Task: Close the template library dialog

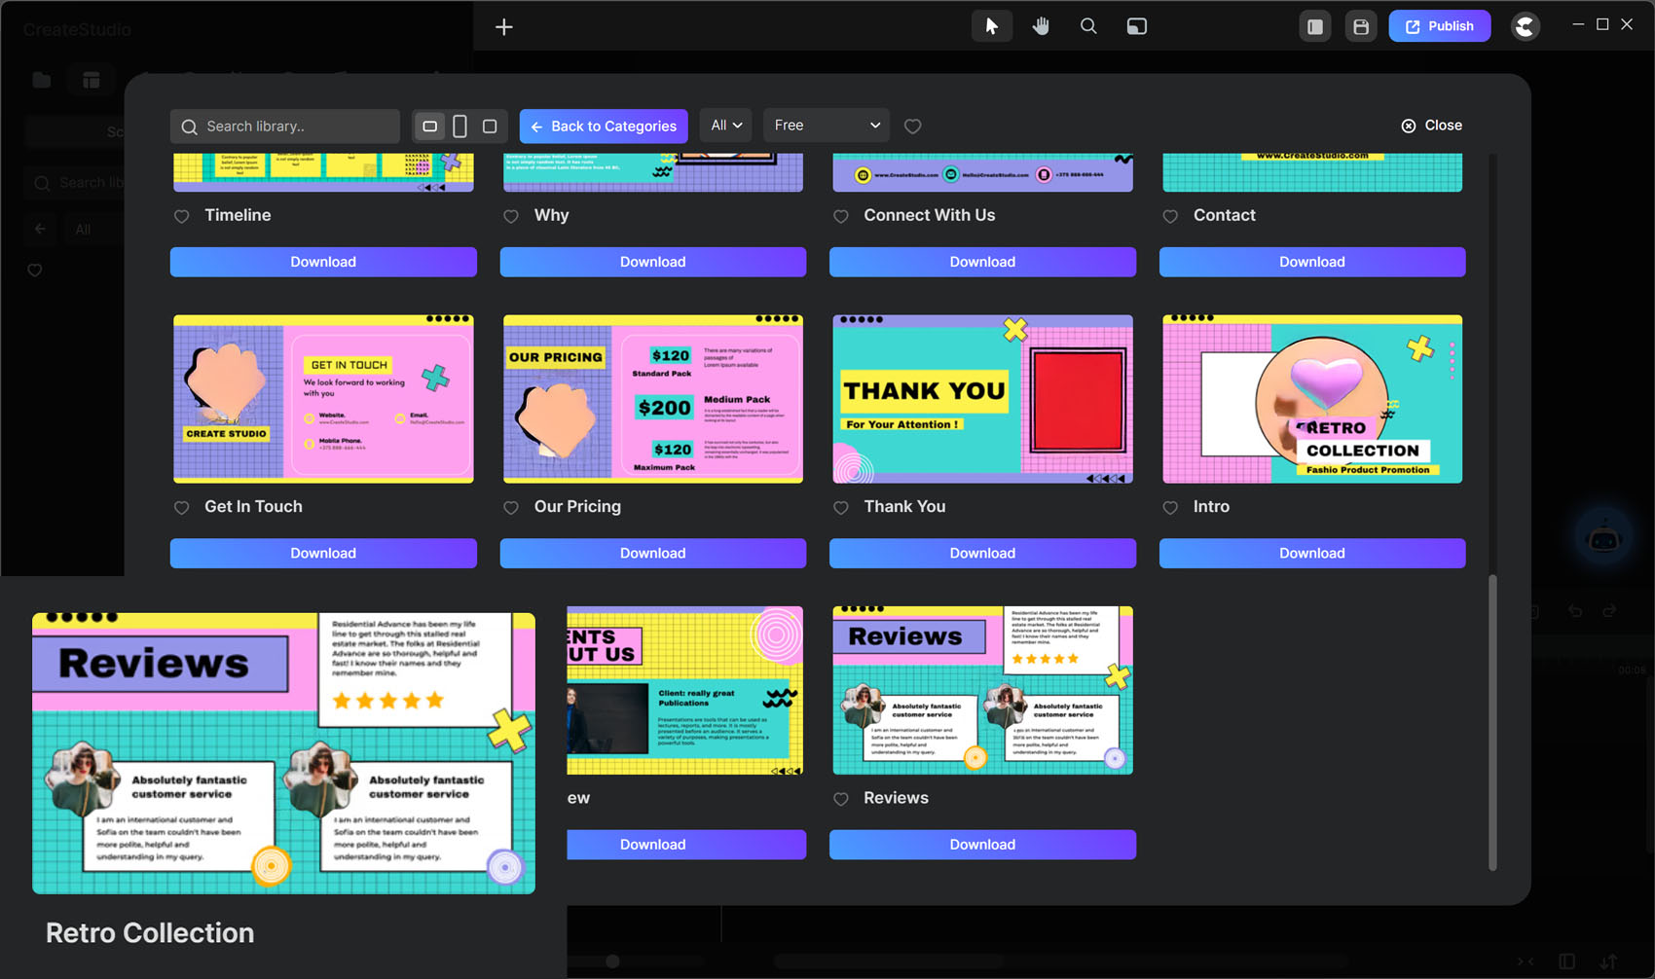Action: tap(1431, 126)
